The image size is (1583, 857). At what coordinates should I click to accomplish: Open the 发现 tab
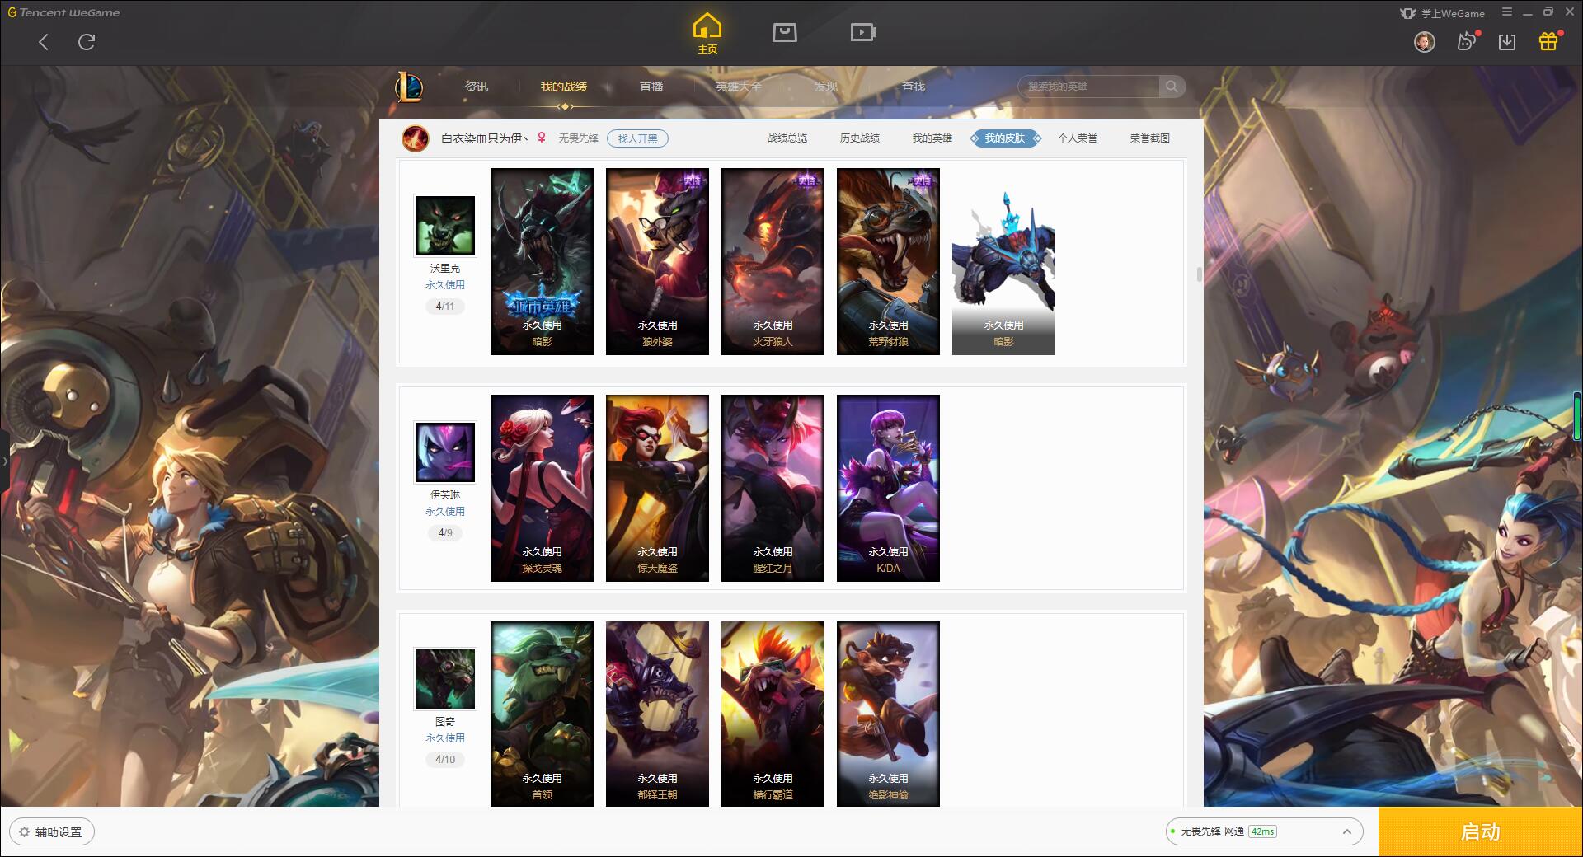pos(825,87)
